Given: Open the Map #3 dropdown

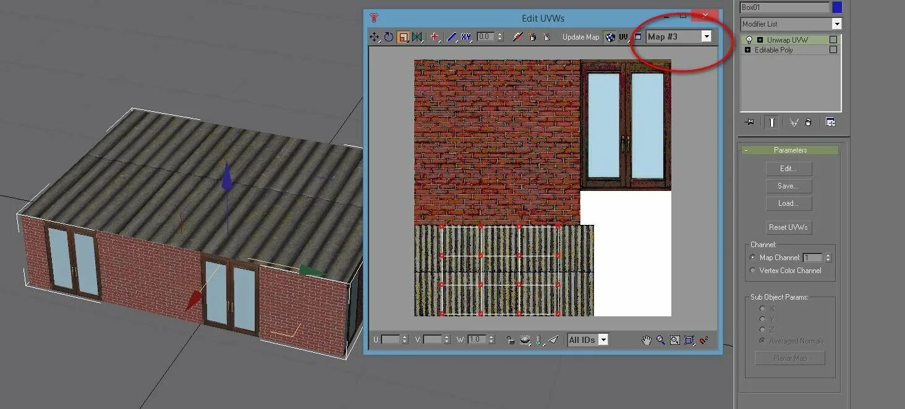Looking at the screenshot, I should [x=706, y=36].
